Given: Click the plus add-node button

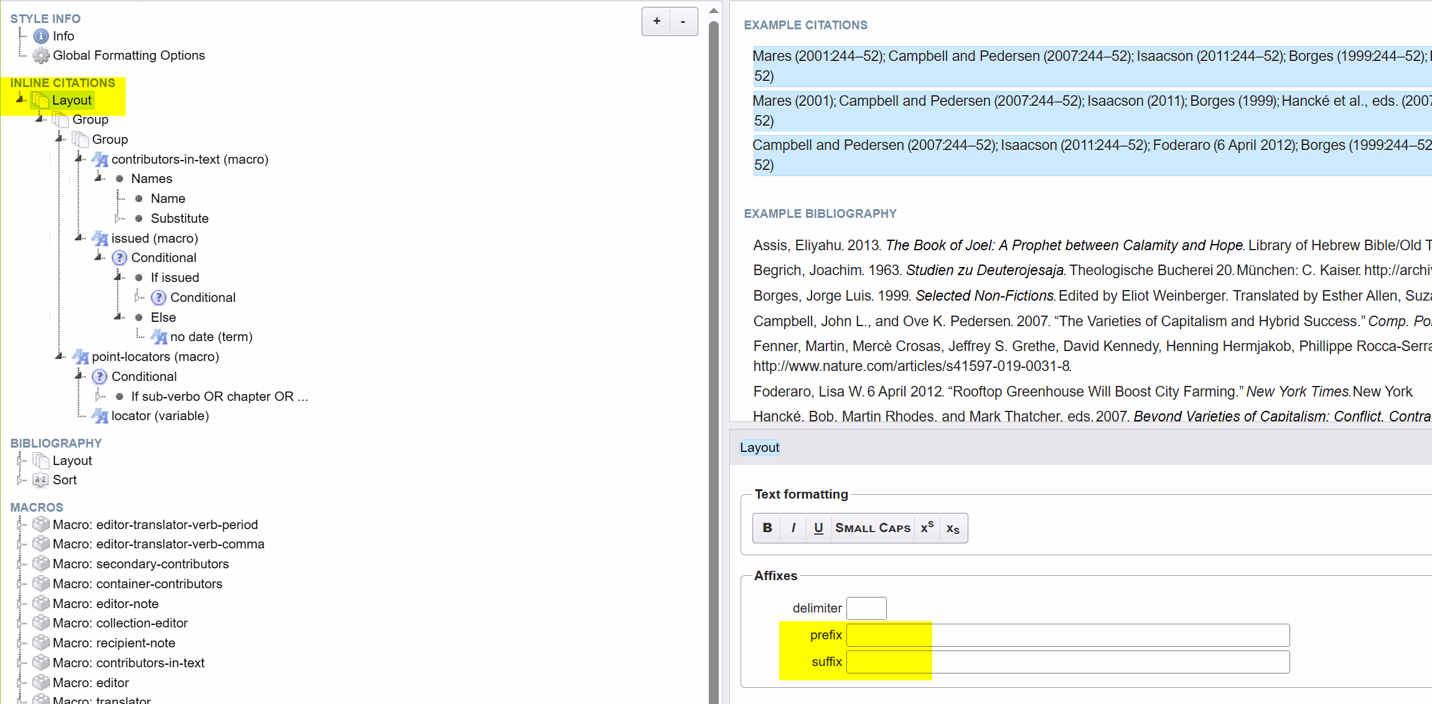Looking at the screenshot, I should (x=657, y=21).
